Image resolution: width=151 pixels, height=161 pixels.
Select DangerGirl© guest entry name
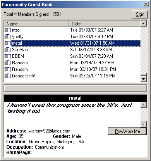[x=23, y=76]
